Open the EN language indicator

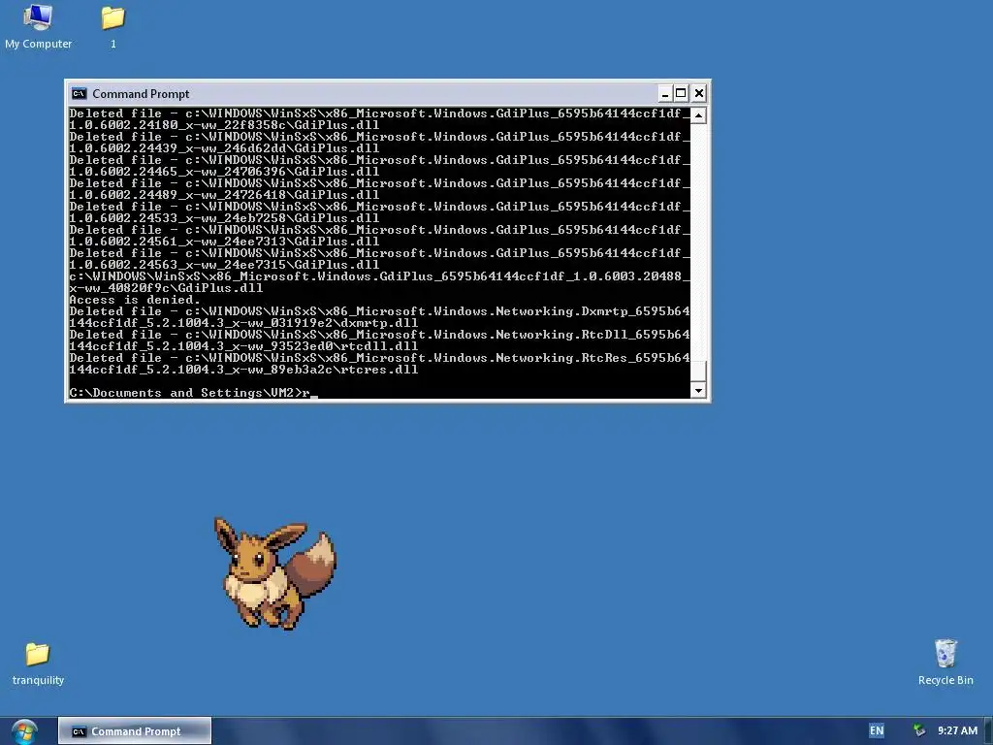877,730
